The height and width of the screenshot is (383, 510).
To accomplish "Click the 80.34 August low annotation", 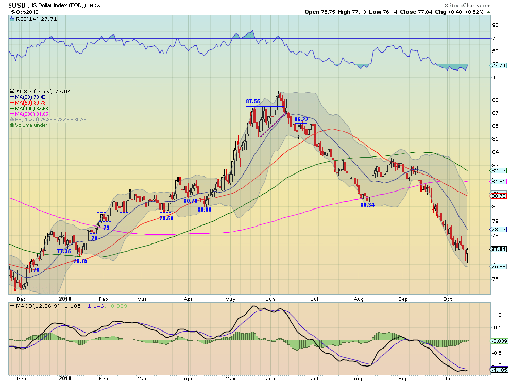I will [x=367, y=205].
